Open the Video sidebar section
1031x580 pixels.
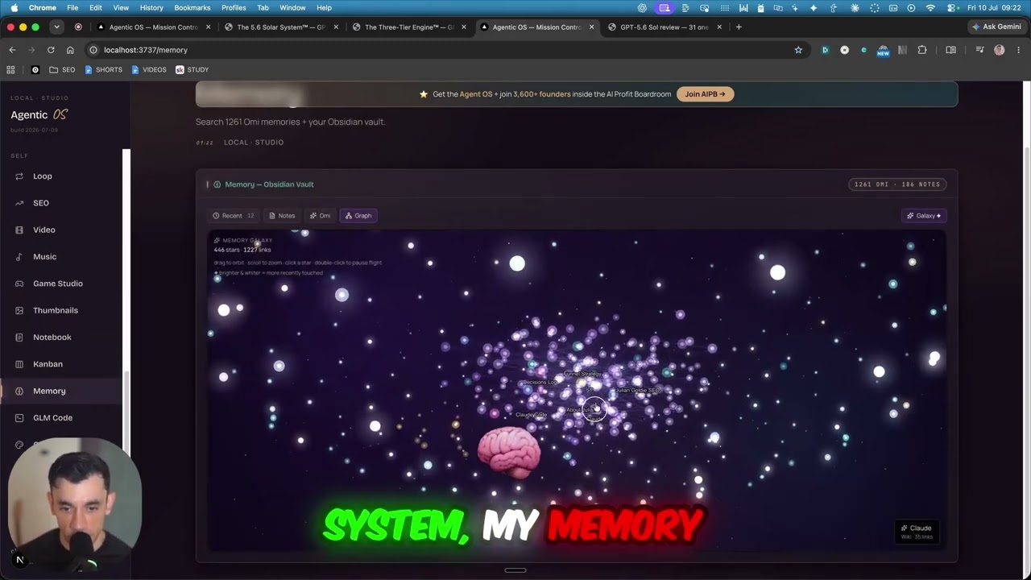point(60,230)
